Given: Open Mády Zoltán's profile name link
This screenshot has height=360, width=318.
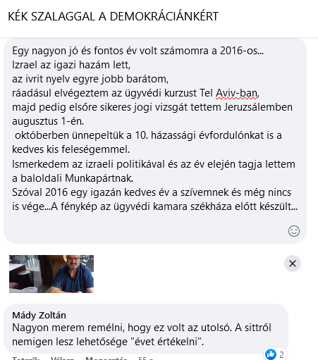Looking at the screenshot, I should point(39,315).
